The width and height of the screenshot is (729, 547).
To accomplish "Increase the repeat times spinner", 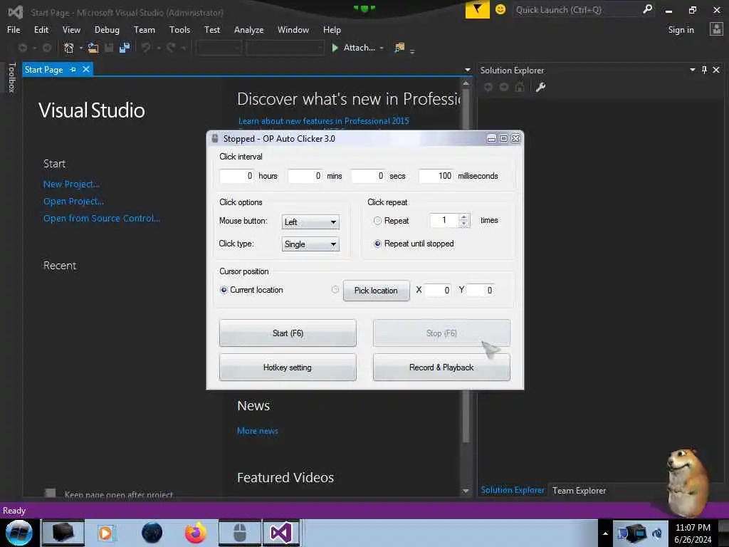I will pyautogui.click(x=463, y=217).
